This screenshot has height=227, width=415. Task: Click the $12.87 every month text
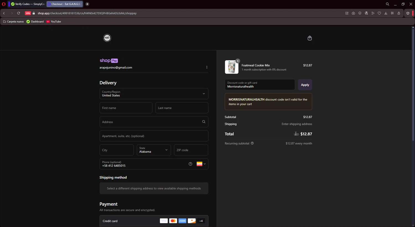(299, 143)
